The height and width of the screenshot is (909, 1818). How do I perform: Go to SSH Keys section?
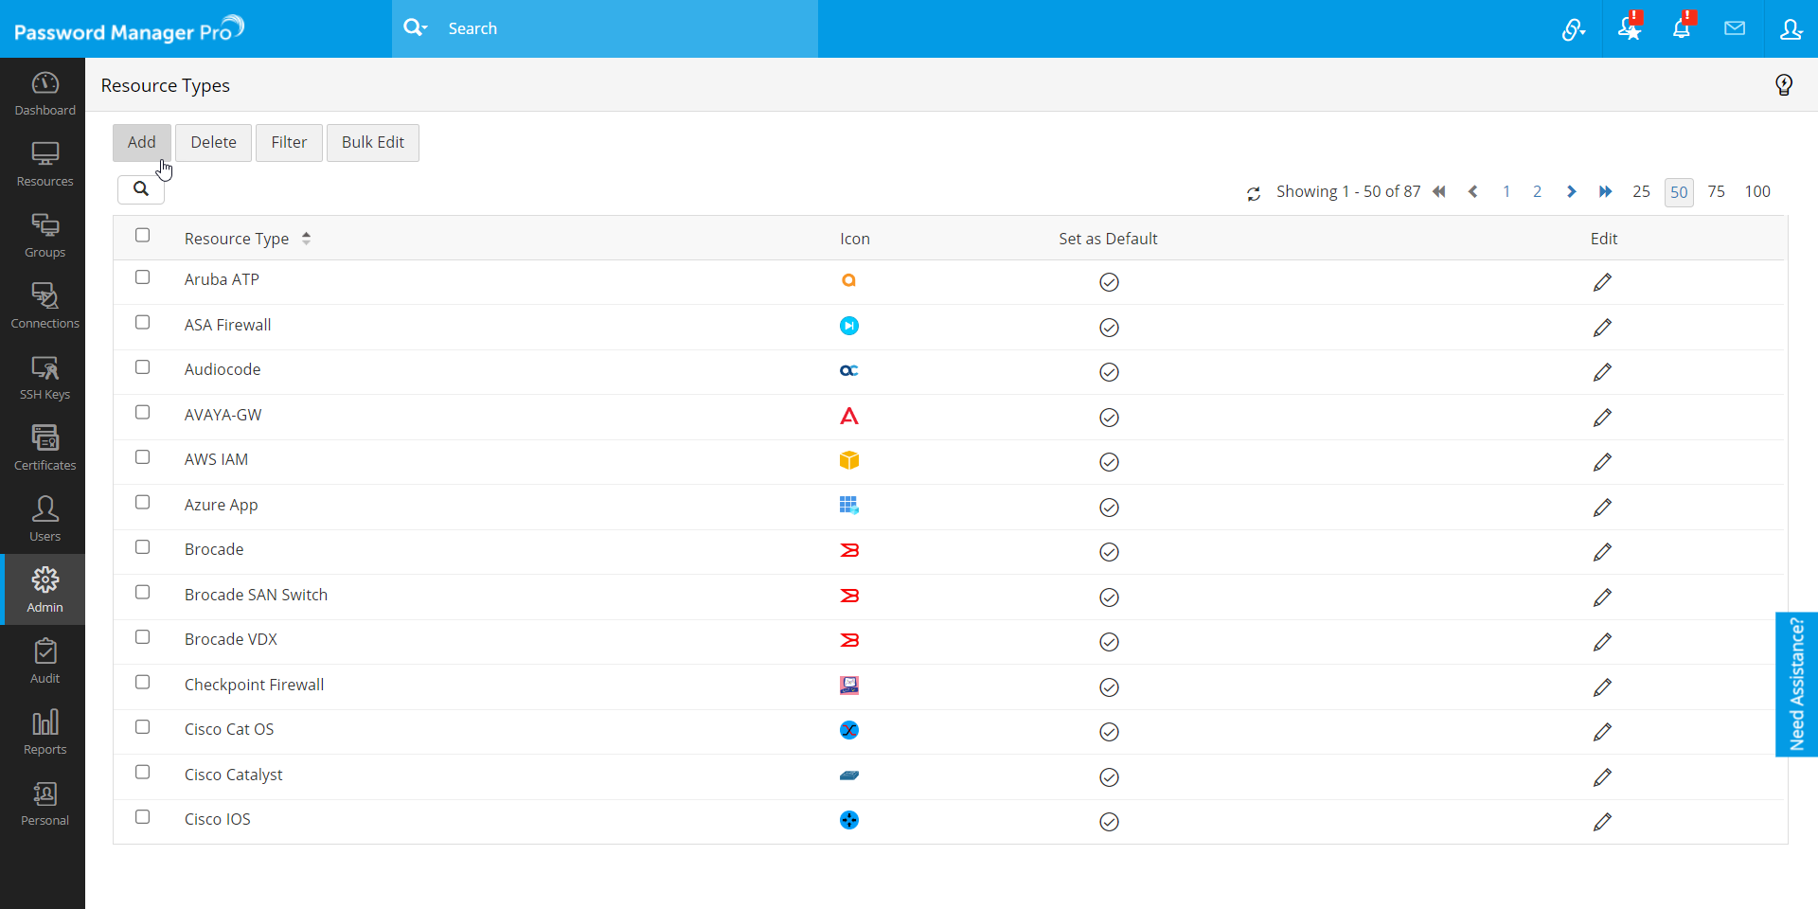coord(45,378)
